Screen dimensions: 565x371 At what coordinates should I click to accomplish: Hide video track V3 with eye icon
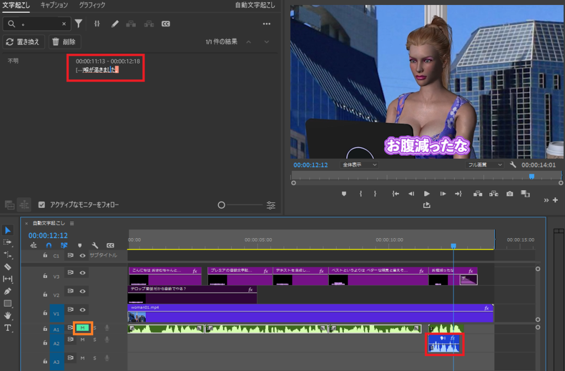click(x=82, y=272)
